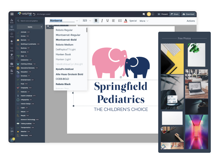Select the keyboard on yellow photo
219x164 pixels.
click(172, 58)
